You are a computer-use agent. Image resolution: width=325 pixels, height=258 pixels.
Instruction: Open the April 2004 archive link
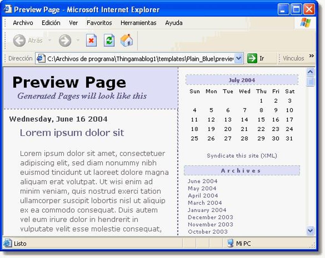[203, 196]
